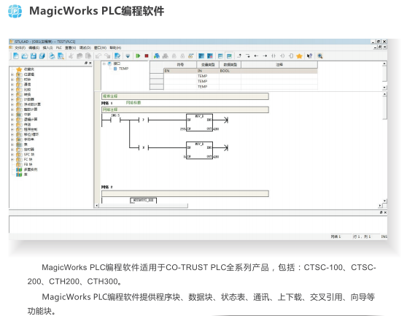
Task: Expand the 传送 folder in instruction tree
Action: coord(12,125)
